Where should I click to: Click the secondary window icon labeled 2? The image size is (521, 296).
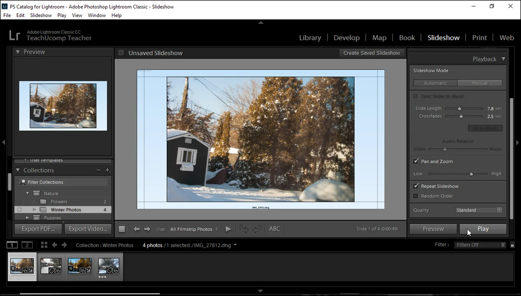click(27, 245)
